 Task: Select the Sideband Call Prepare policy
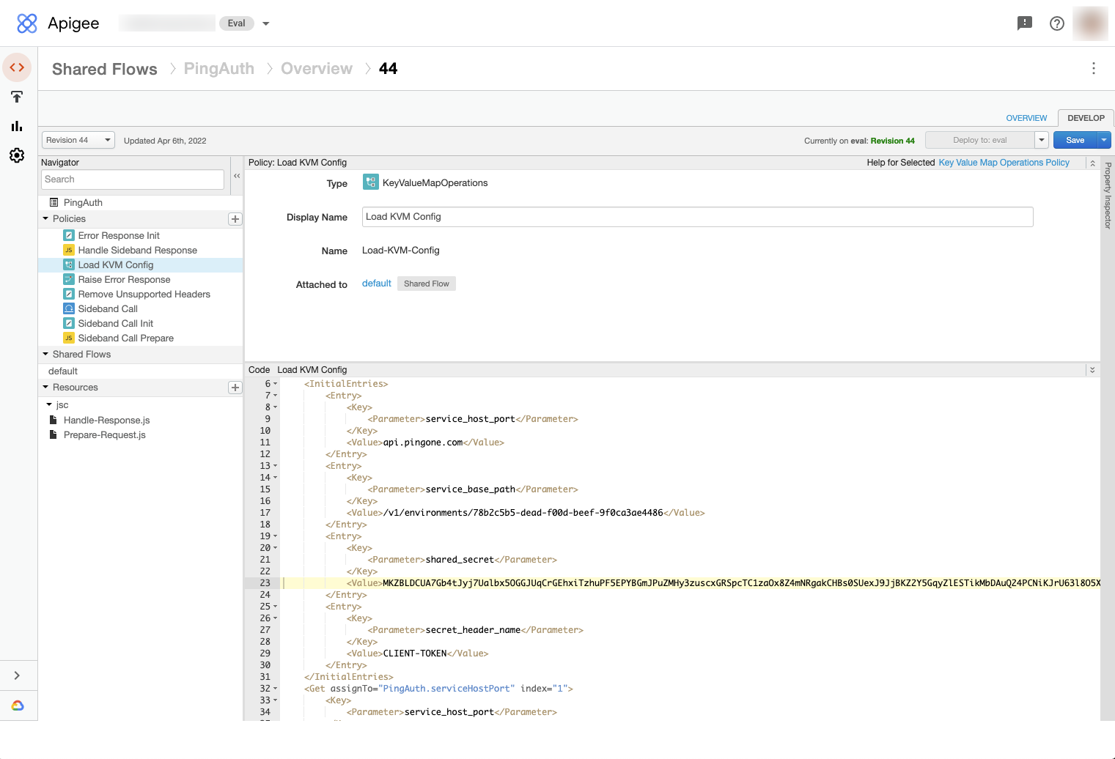[126, 338]
